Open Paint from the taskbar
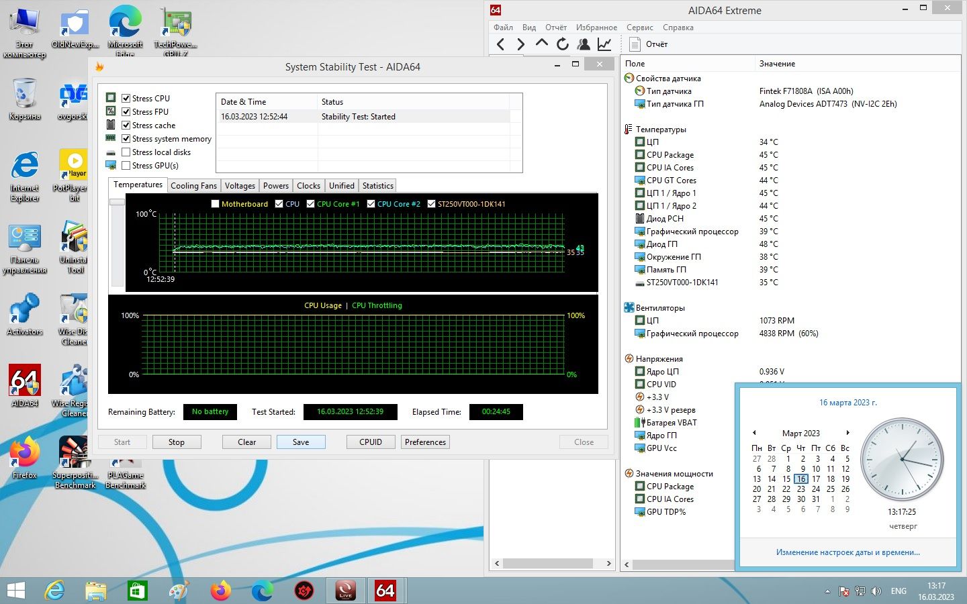The width and height of the screenshot is (967, 604). coord(179,591)
